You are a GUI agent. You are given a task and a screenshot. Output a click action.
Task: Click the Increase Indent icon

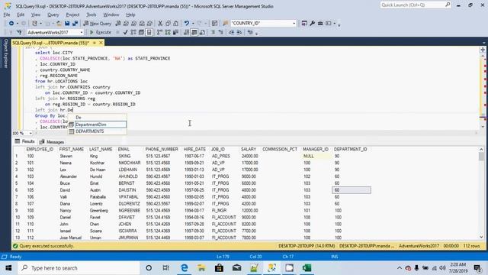click(239, 32)
